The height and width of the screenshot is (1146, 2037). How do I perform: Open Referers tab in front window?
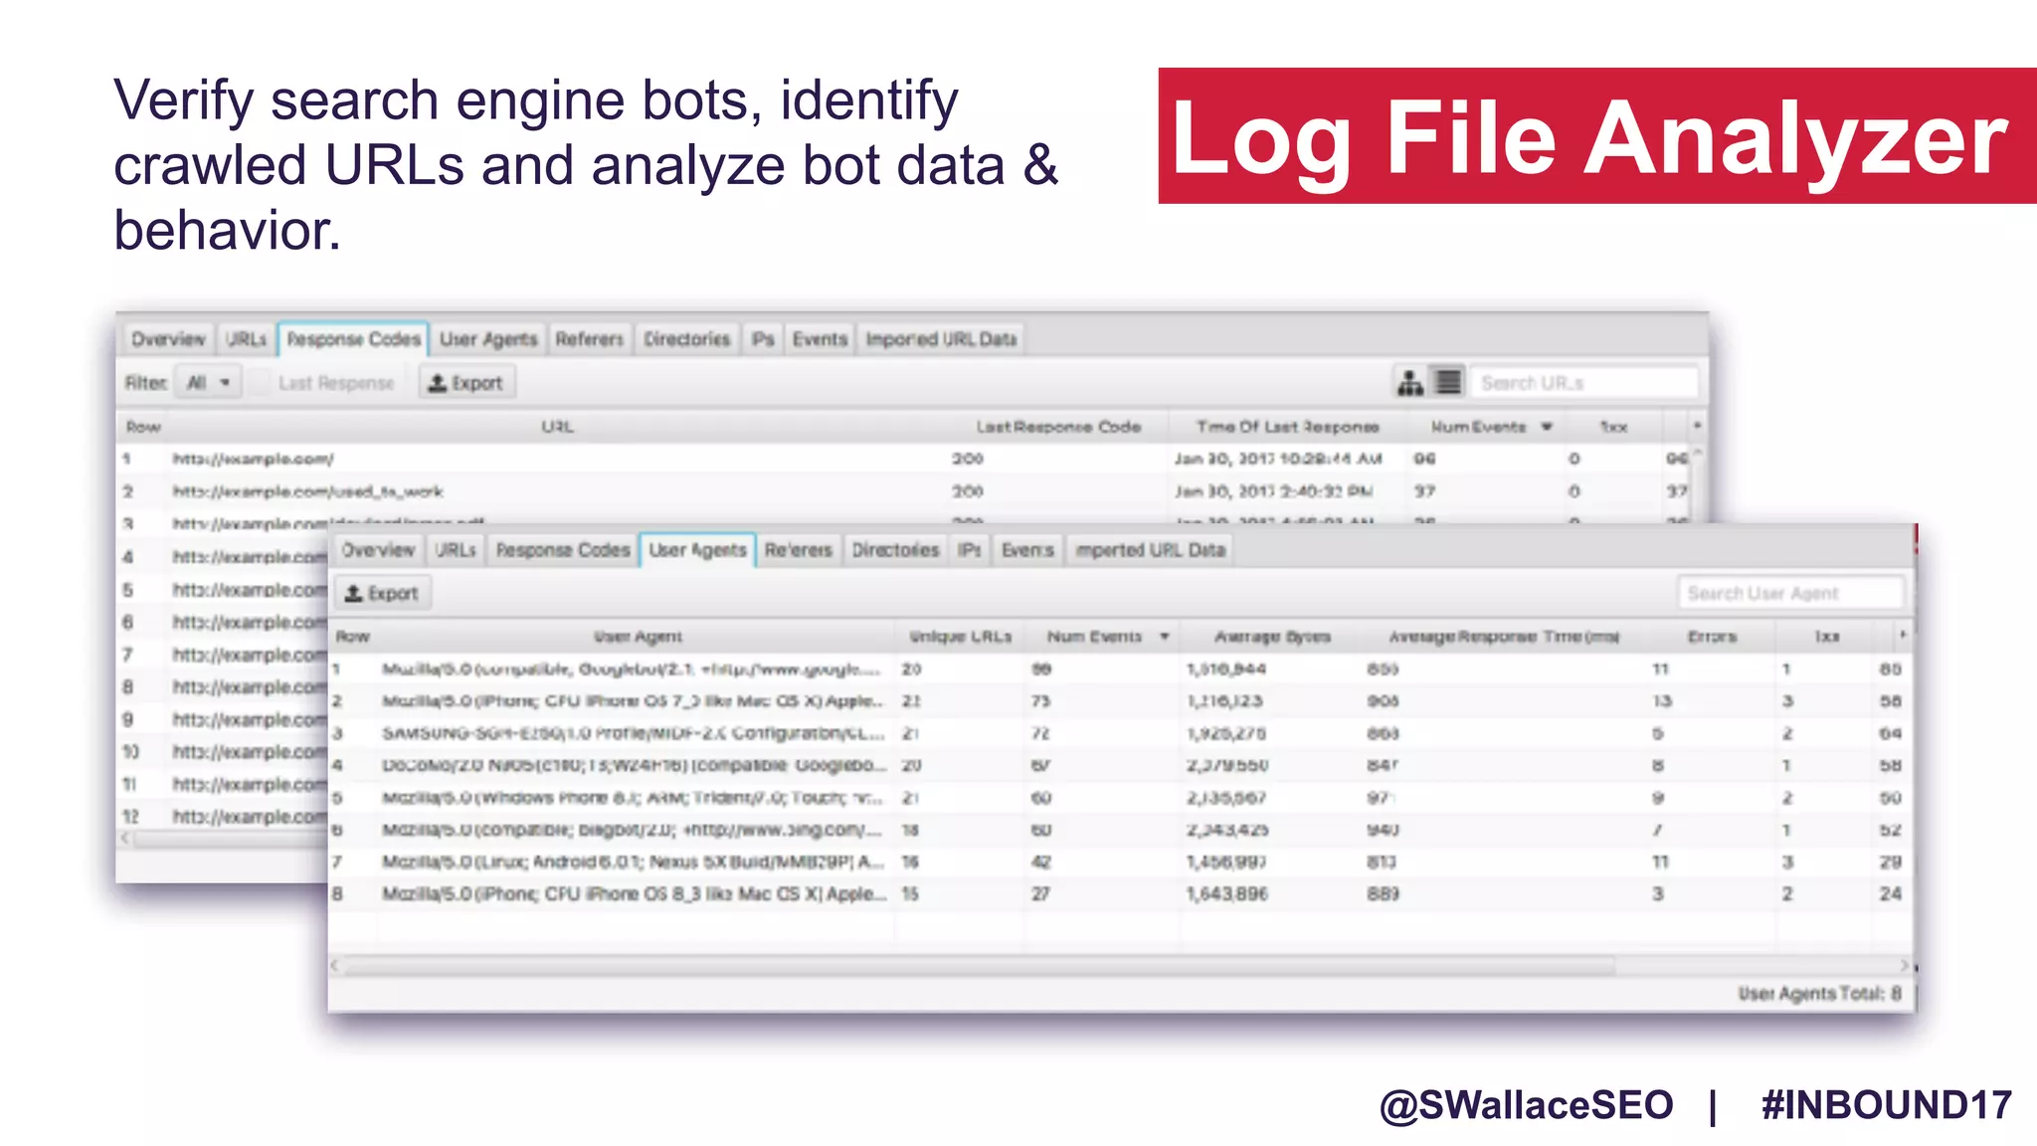(x=798, y=550)
